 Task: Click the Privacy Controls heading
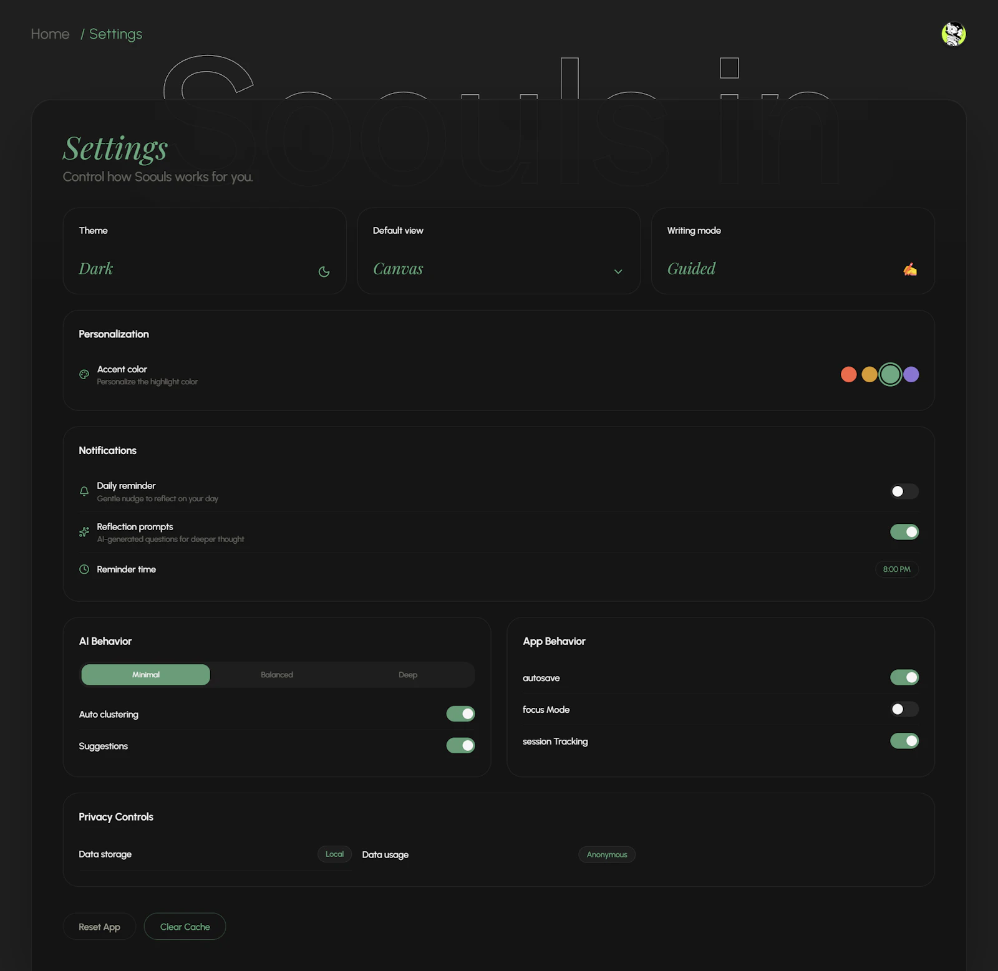(116, 817)
